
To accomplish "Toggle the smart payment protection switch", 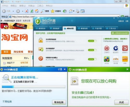I will pos(92,50).
